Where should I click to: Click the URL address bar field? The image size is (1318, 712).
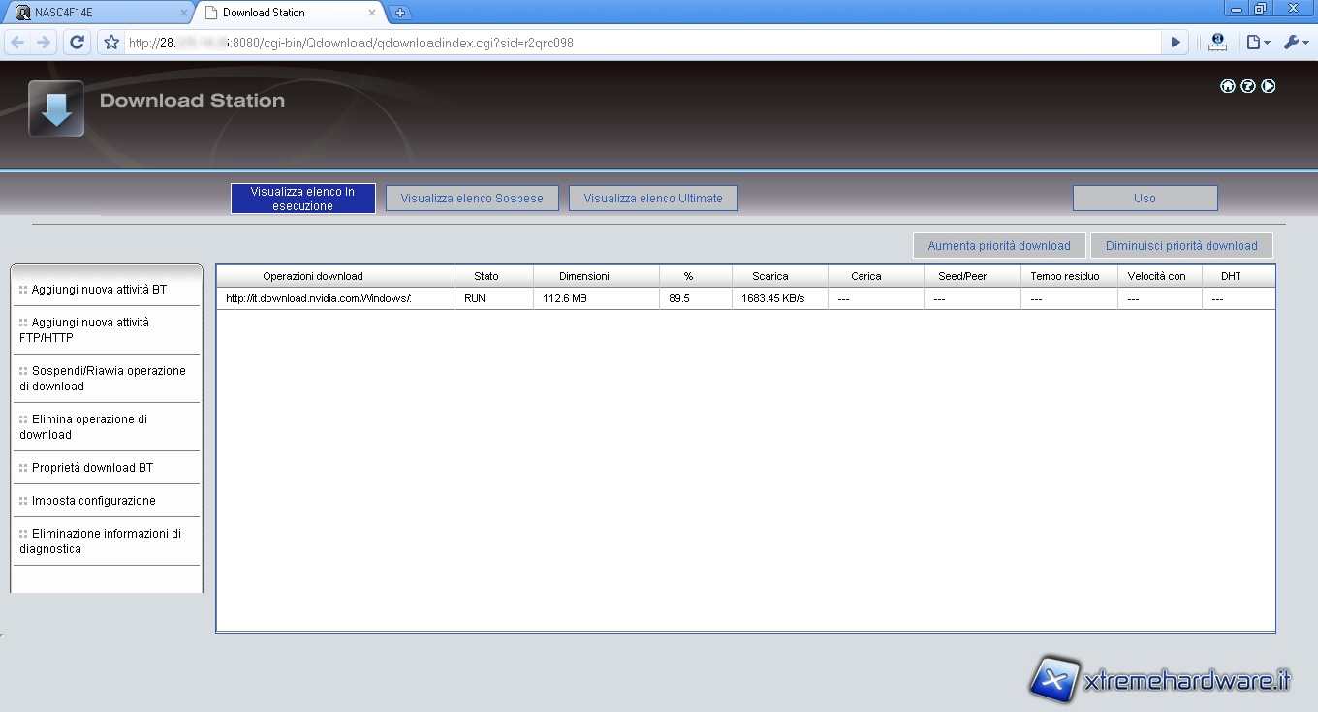point(640,43)
